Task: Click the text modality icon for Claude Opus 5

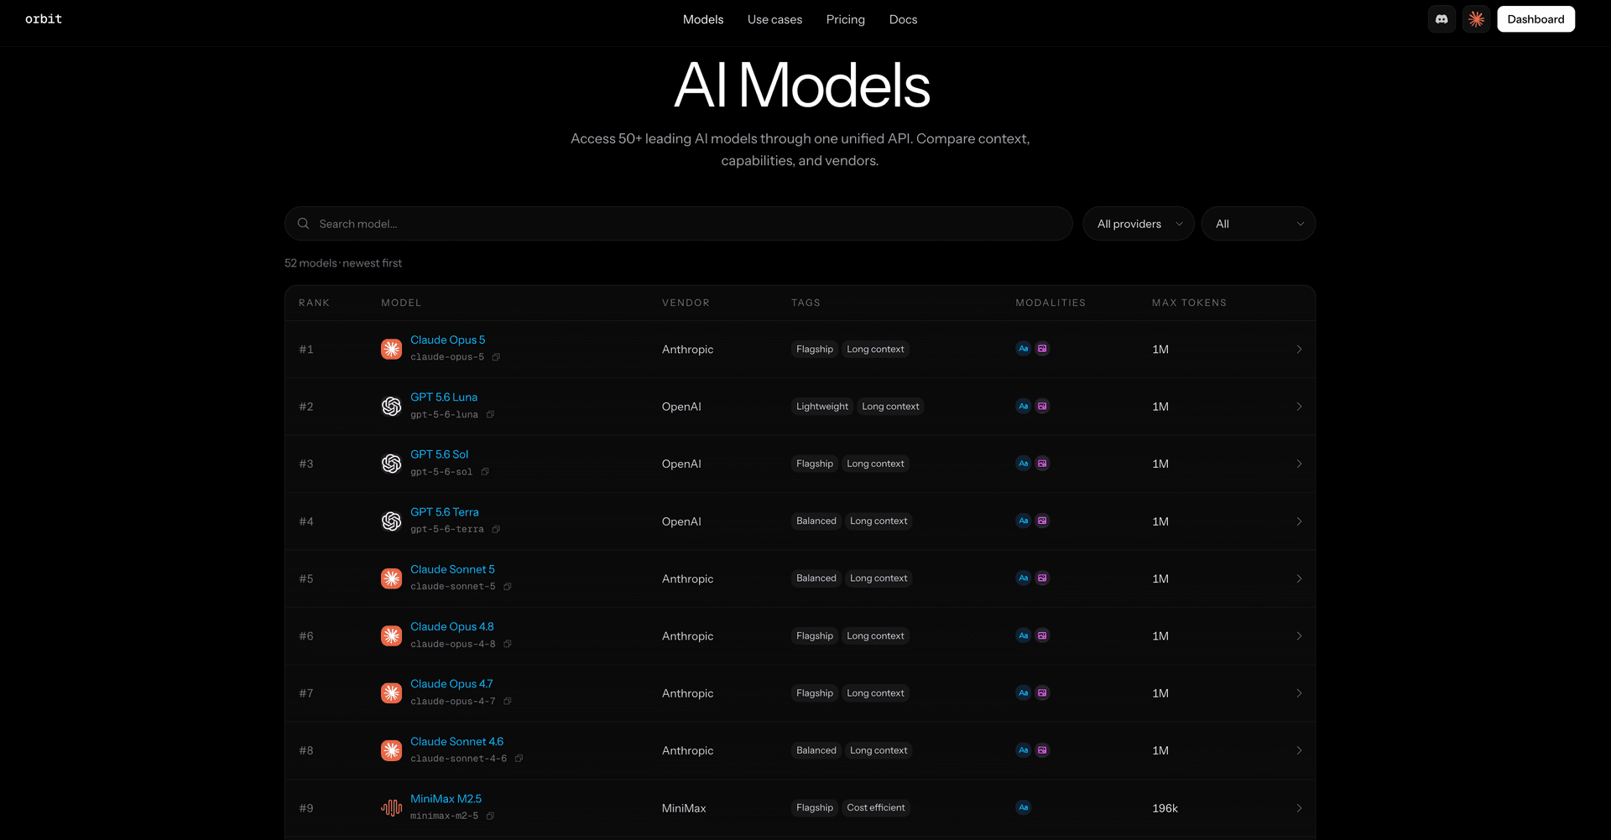Action: click(x=1023, y=349)
